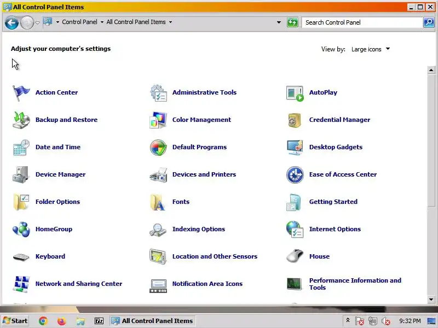438x328 pixels.
Task: Open the Fonts link
Action: (181, 202)
